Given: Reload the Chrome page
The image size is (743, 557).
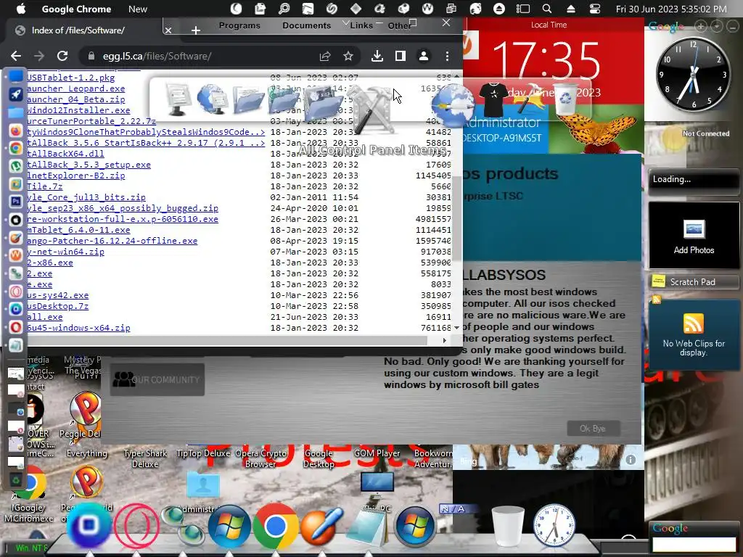Looking at the screenshot, I should [62, 56].
